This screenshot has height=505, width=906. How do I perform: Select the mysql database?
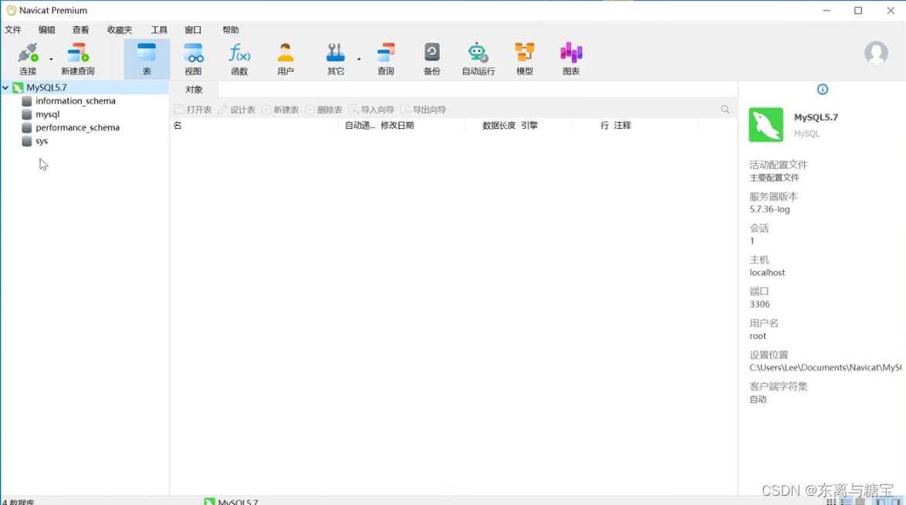click(x=47, y=114)
